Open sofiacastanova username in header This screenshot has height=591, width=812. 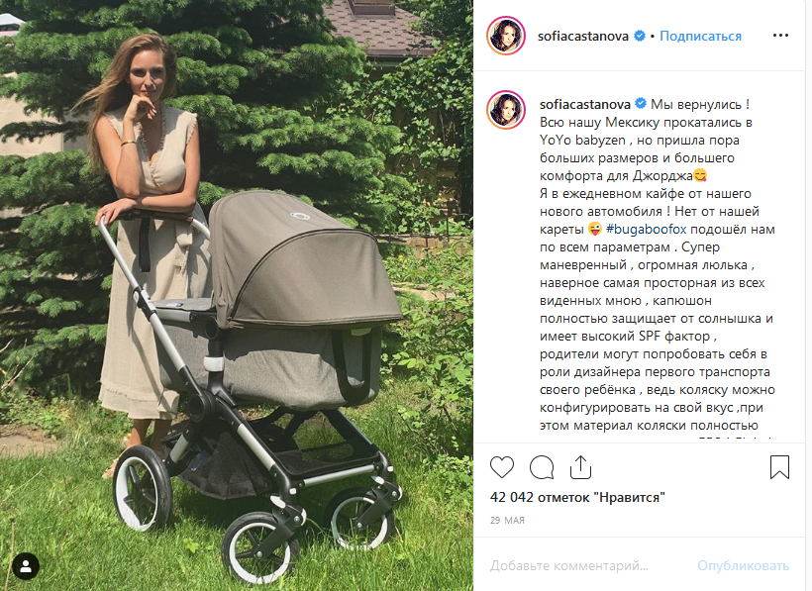coord(583,36)
